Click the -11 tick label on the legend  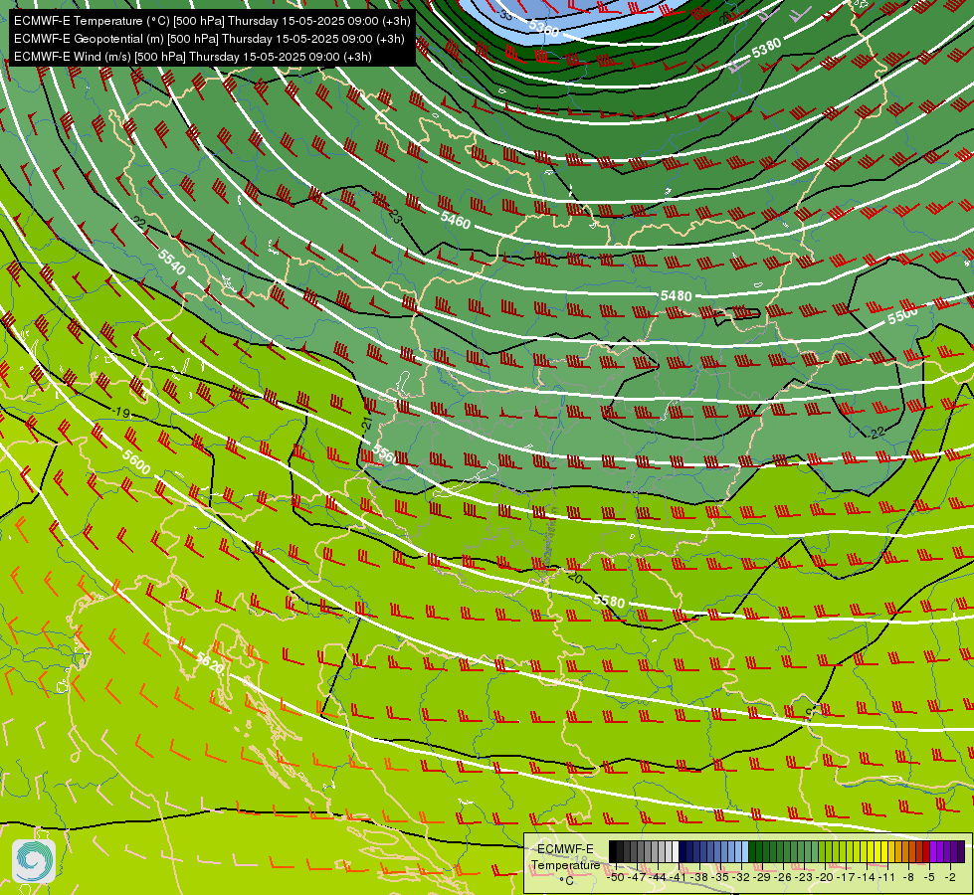(x=886, y=877)
